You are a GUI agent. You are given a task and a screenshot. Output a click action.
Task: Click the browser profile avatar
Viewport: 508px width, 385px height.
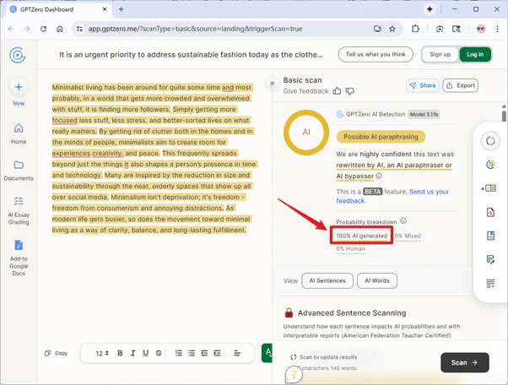tap(481, 29)
